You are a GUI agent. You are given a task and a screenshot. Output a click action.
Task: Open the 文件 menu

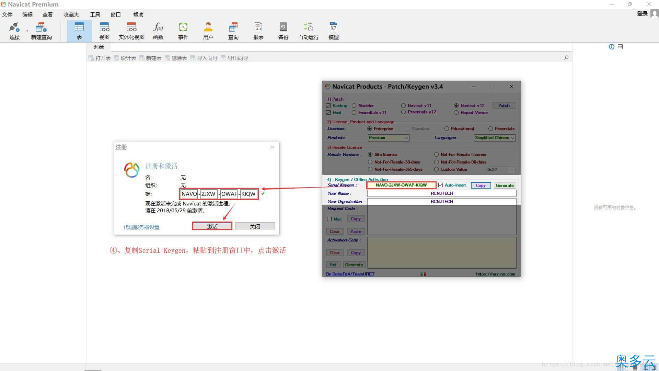click(7, 14)
